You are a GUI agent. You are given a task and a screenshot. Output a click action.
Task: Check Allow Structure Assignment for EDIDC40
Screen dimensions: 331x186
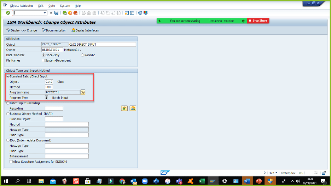11,162
